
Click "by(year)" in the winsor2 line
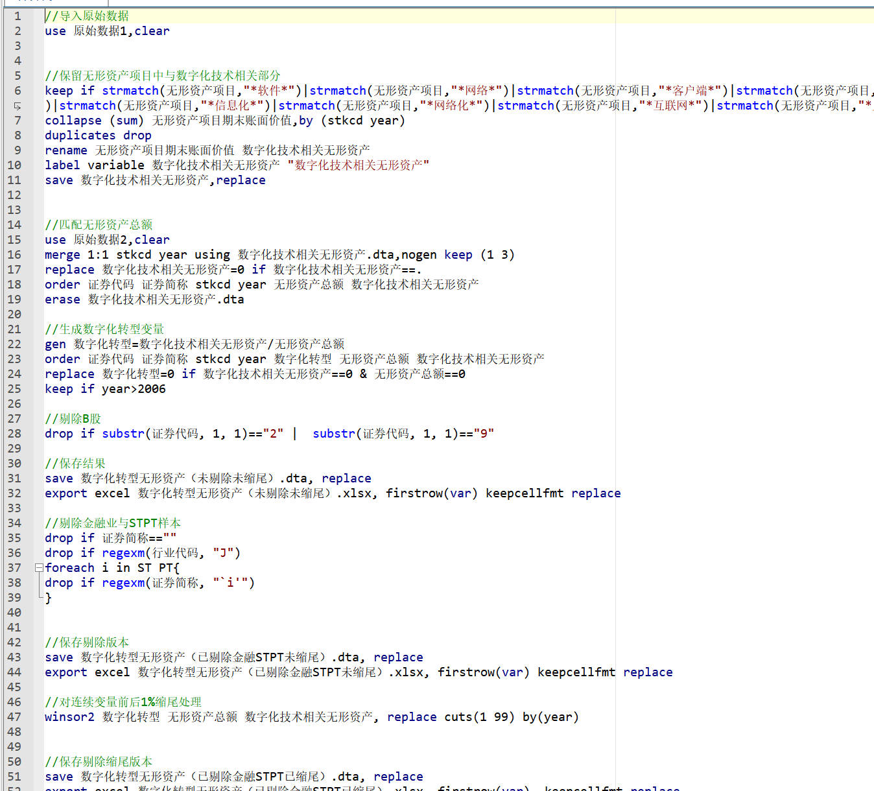click(x=550, y=716)
